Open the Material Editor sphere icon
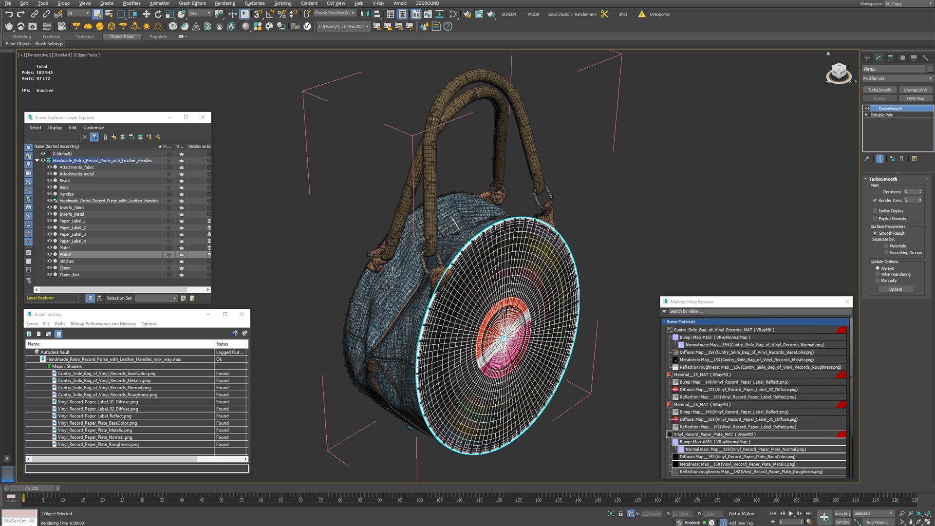935x526 pixels. pyautogui.click(x=246, y=26)
